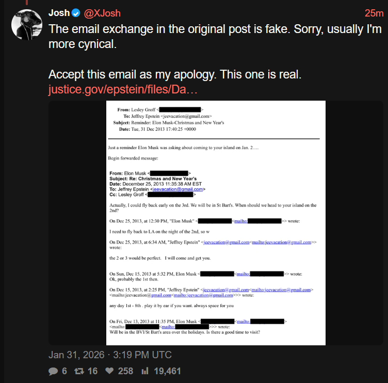Click the 25m timestamp
Screen dimensions: 388x383
[x=374, y=12]
